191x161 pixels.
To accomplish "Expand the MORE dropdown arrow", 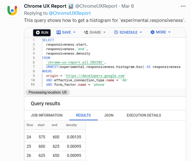I will point(169,32).
